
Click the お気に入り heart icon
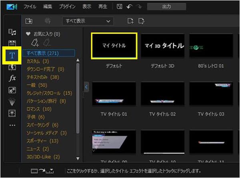pos(28,34)
